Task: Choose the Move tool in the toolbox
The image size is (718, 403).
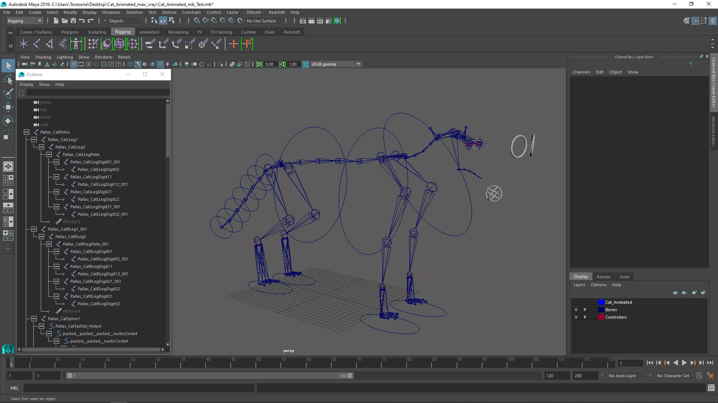Action: point(8,107)
